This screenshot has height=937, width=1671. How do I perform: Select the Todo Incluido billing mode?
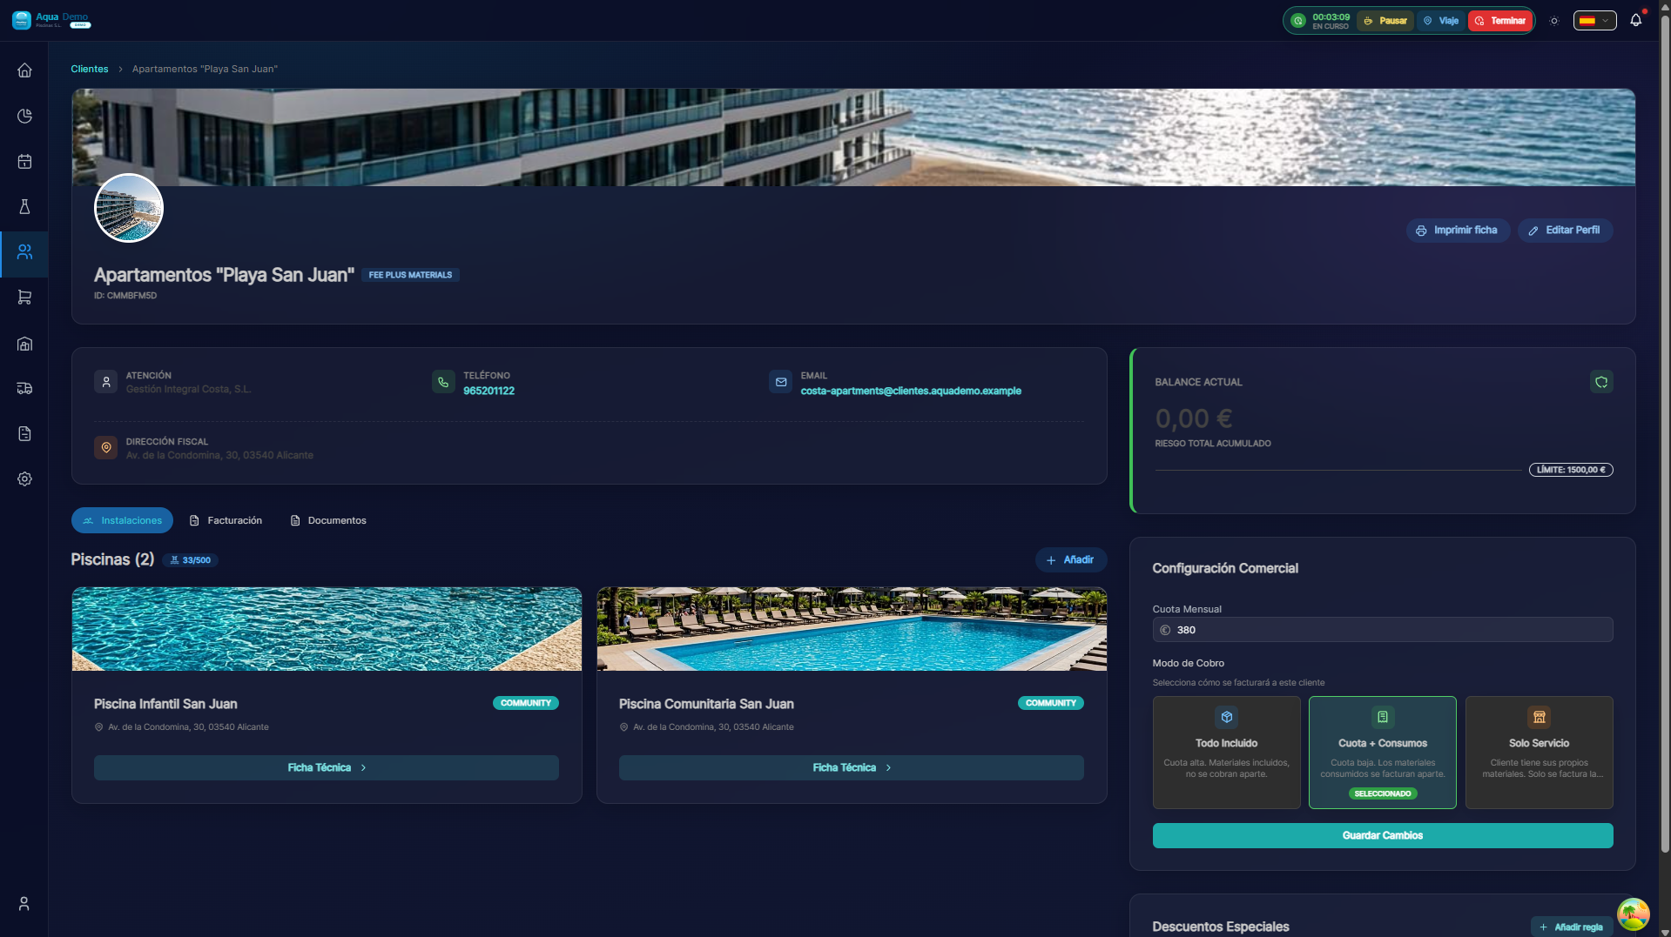pos(1226,753)
